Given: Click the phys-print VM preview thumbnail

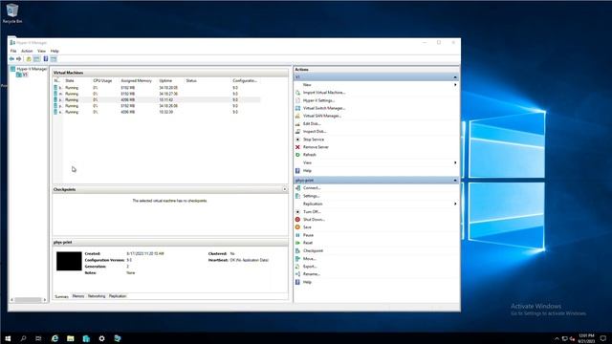Looking at the screenshot, I should click(69, 261).
